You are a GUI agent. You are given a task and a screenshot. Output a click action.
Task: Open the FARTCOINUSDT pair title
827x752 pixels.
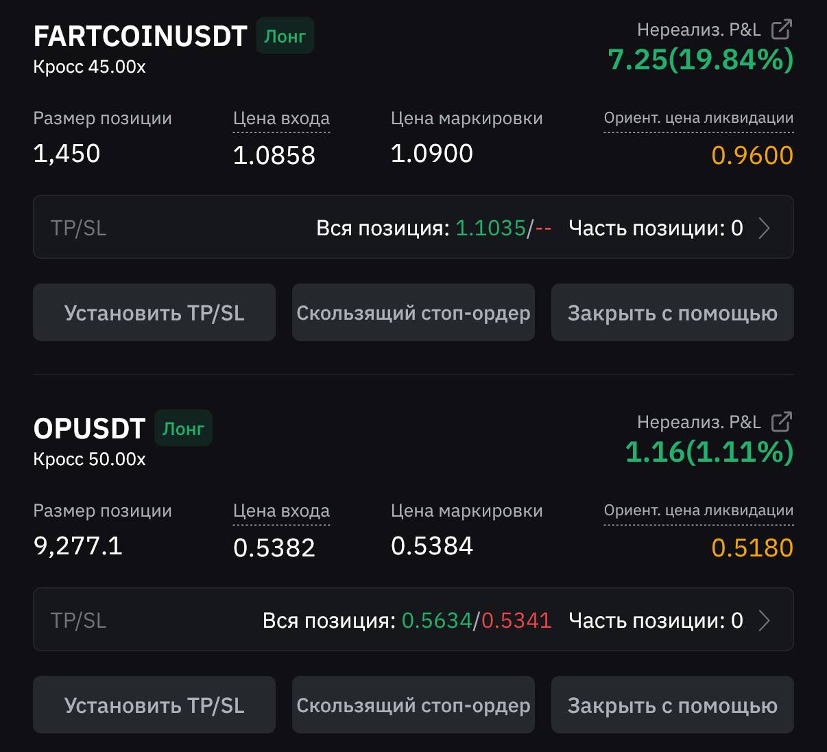(140, 36)
